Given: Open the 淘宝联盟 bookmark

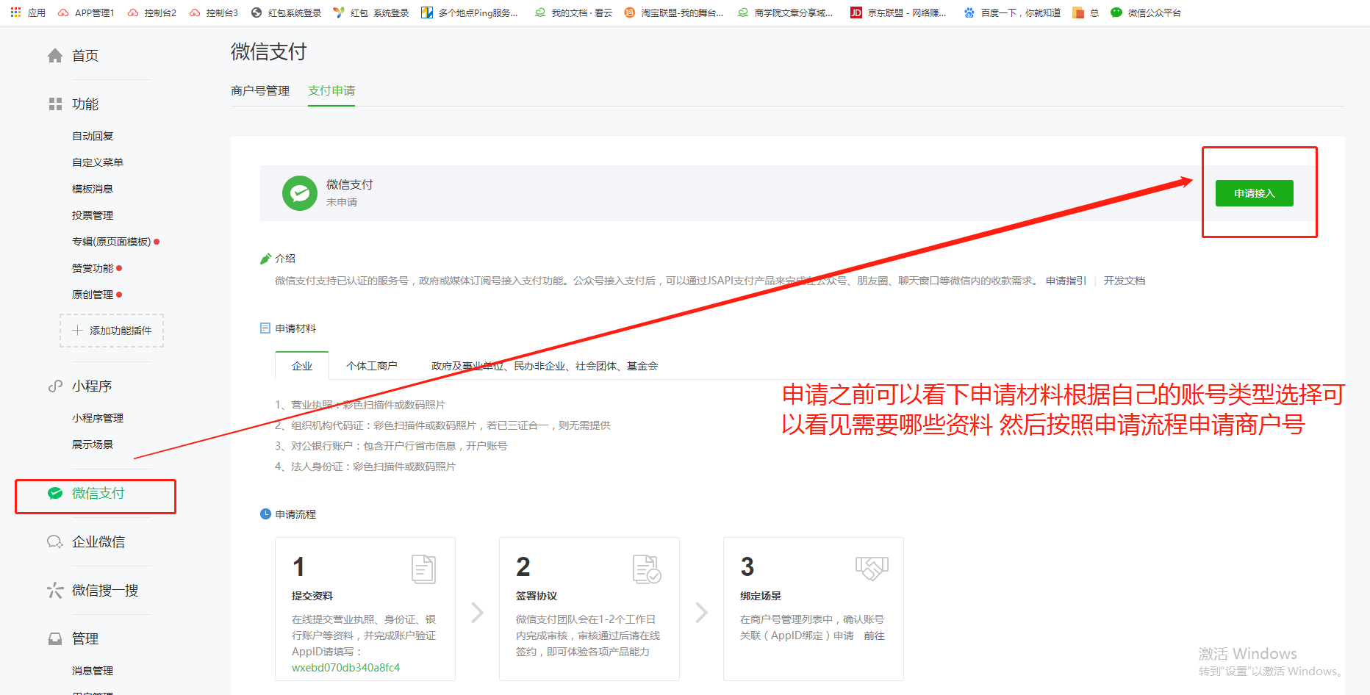Looking at the screenshot, I should 674,12.
